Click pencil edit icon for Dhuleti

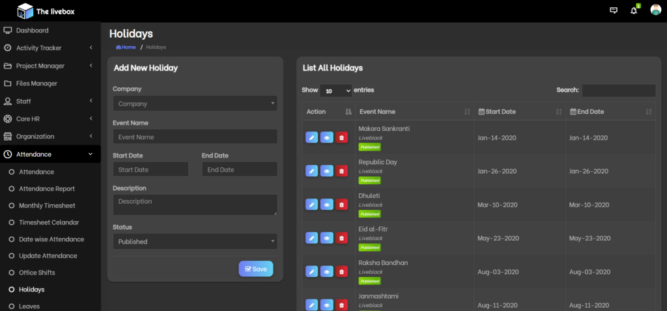(x=311, y=204)
